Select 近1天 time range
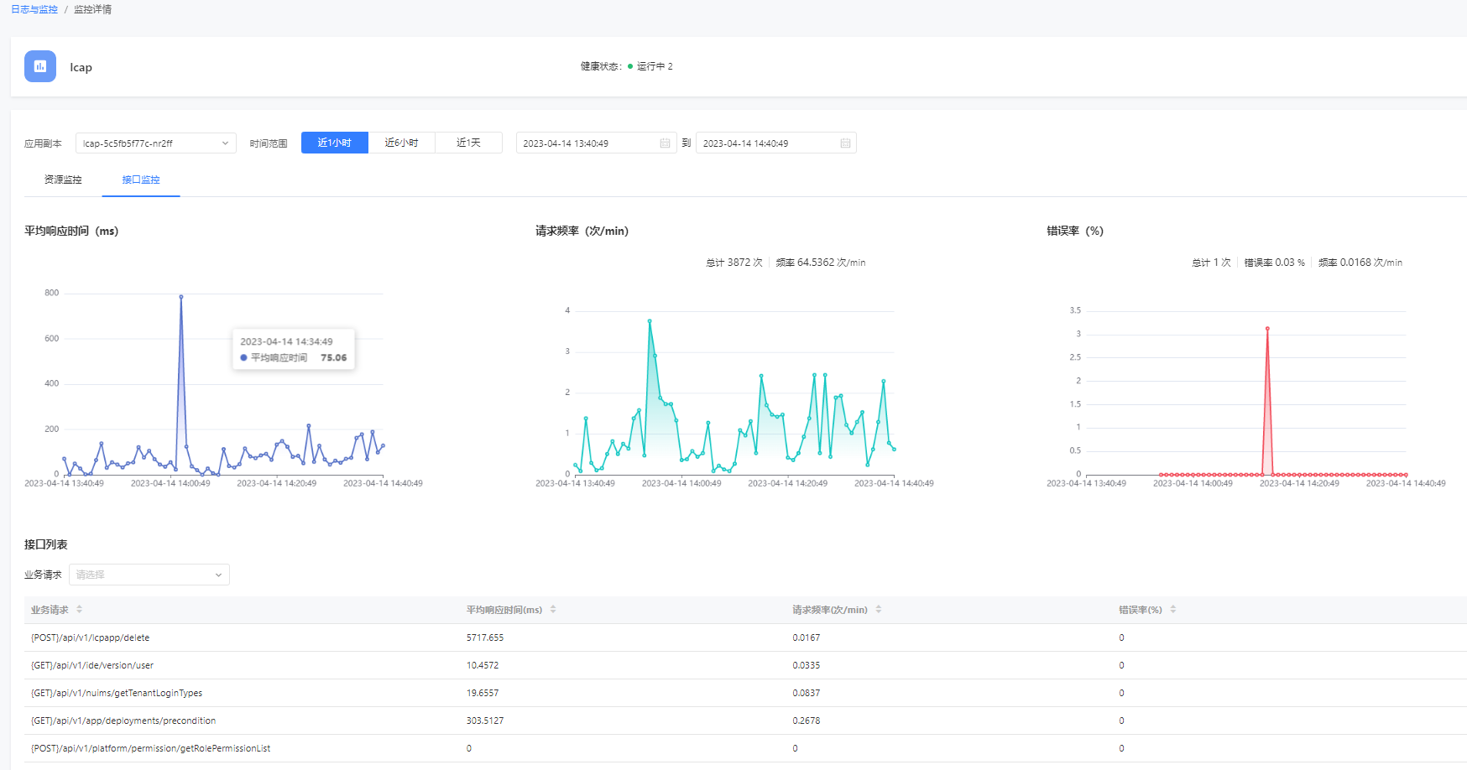The width and height of the screenshot is (1467, 770). point(469,143)
